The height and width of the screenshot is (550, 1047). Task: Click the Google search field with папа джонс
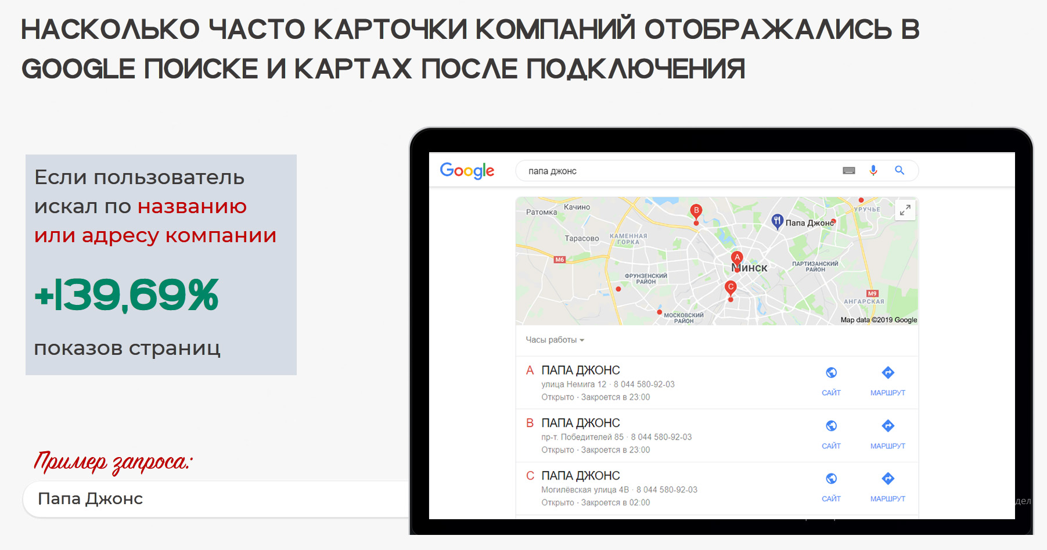click(717, 171)
